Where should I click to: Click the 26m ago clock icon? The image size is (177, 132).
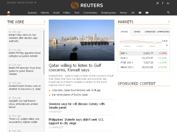pos(10,116)
